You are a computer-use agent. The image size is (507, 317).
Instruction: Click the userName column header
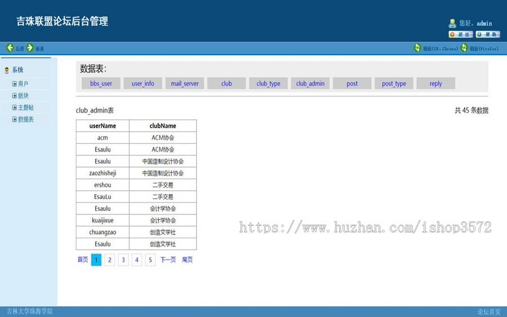pos(103,126)
